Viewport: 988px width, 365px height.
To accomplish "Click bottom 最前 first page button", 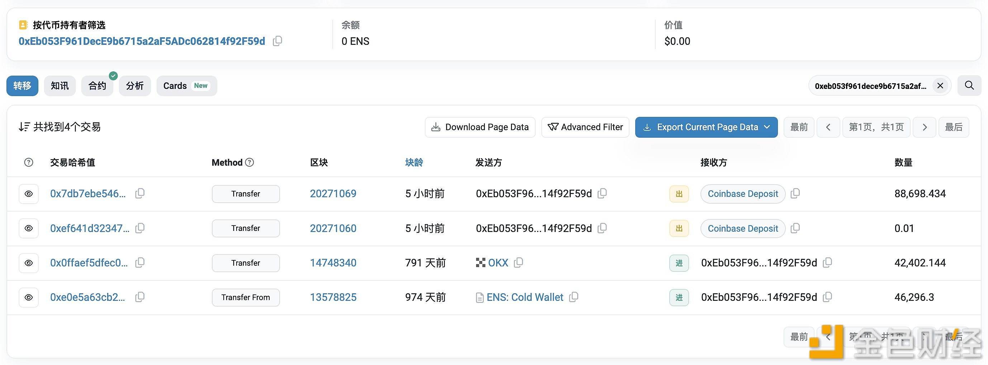I will coord(799,337).
